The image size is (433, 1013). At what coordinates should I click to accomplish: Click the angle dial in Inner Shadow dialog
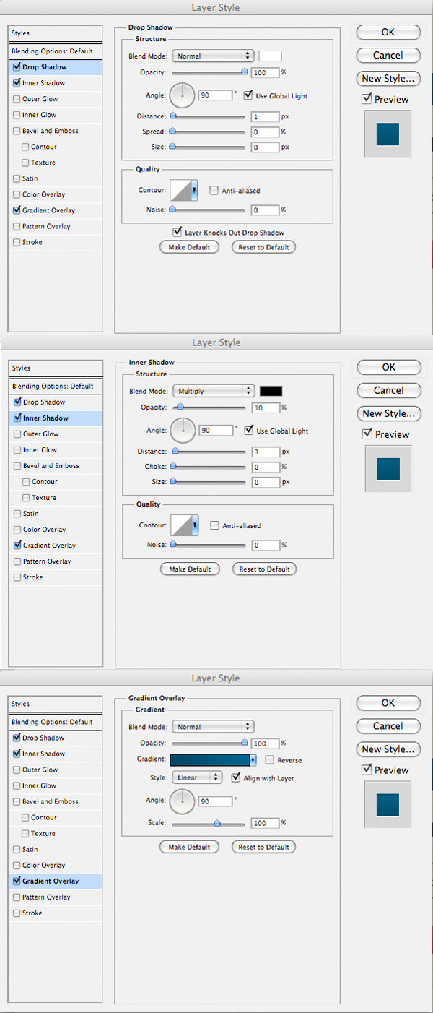point(183,431)
